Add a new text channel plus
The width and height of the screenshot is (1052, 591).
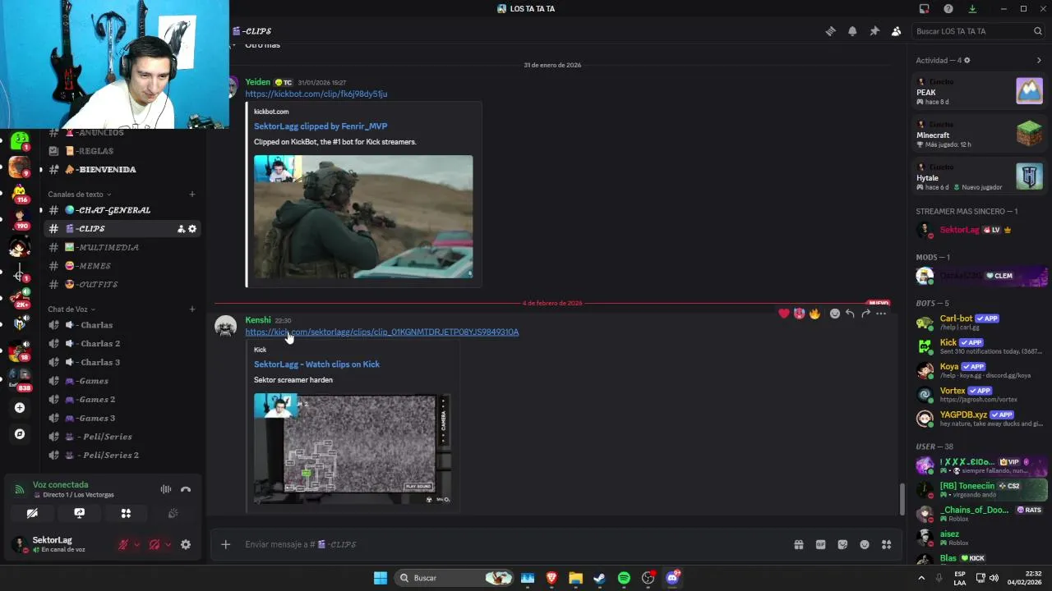point(192,195)
